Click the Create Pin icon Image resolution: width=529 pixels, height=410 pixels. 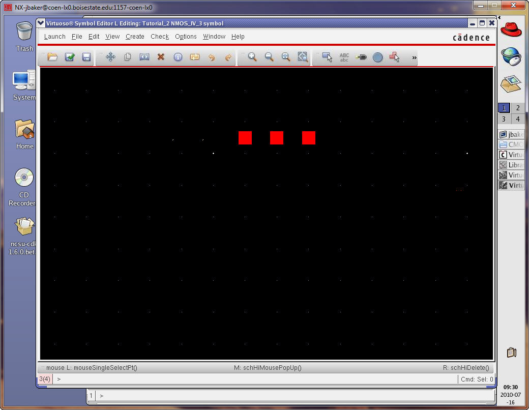click(x=361, y=57)
